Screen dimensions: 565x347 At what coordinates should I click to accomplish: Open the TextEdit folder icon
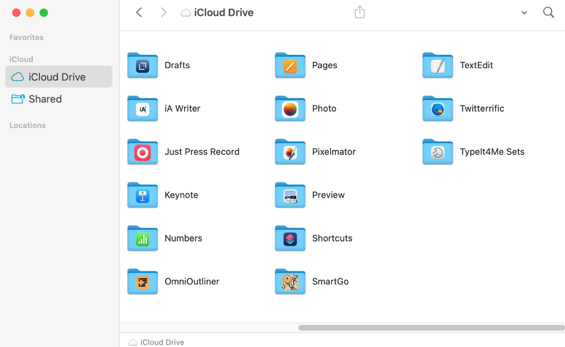(437, 65)
